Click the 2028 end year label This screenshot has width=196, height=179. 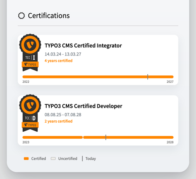point(170,142)
